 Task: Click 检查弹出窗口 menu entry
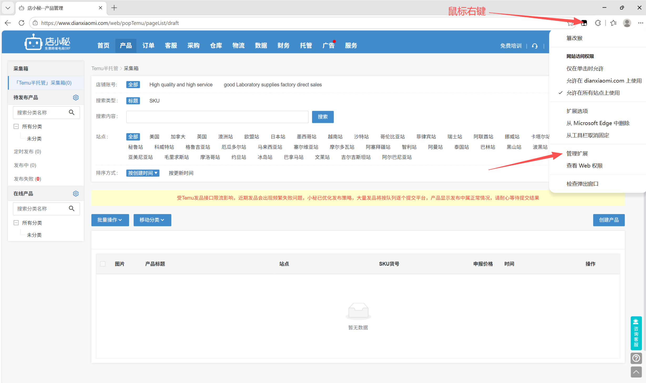point(582,184)
